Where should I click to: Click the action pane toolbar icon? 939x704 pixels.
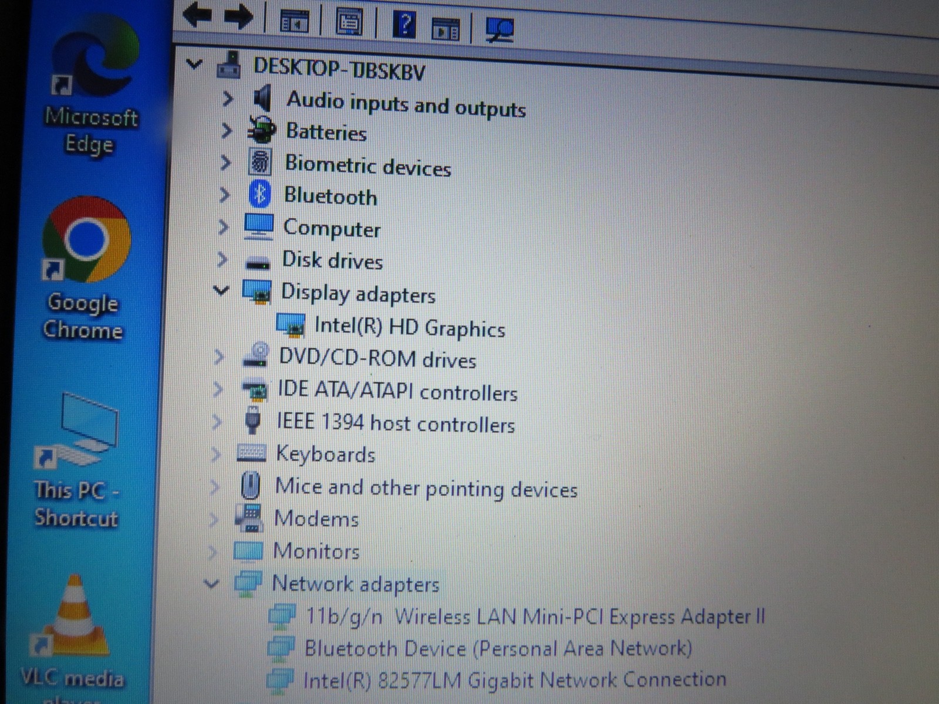[x=445, y=28]
